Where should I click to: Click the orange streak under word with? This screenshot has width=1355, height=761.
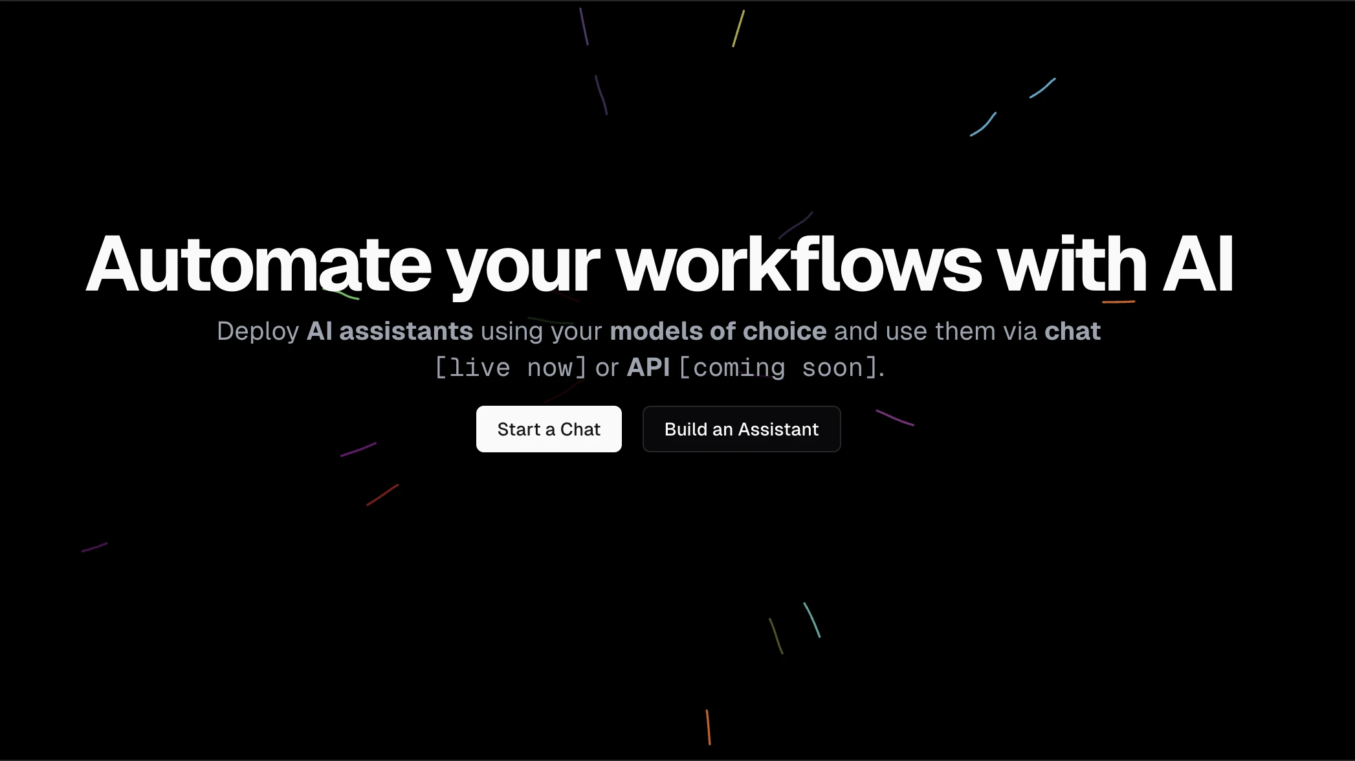[x=1119, y=302]
